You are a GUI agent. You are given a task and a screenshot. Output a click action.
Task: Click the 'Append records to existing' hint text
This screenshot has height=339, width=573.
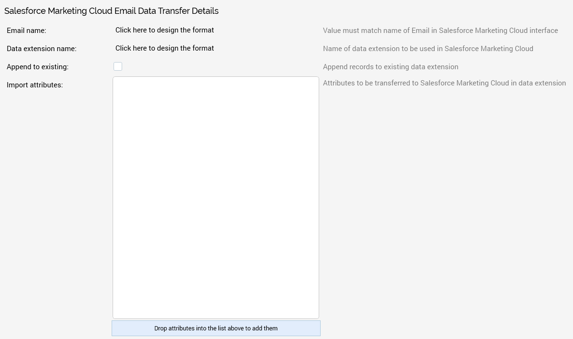pos(390,67)
